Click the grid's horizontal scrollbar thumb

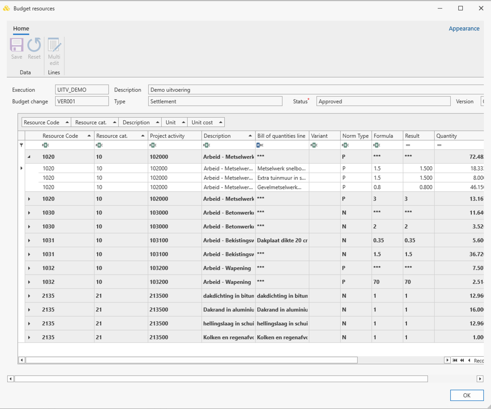pos(191,360)
